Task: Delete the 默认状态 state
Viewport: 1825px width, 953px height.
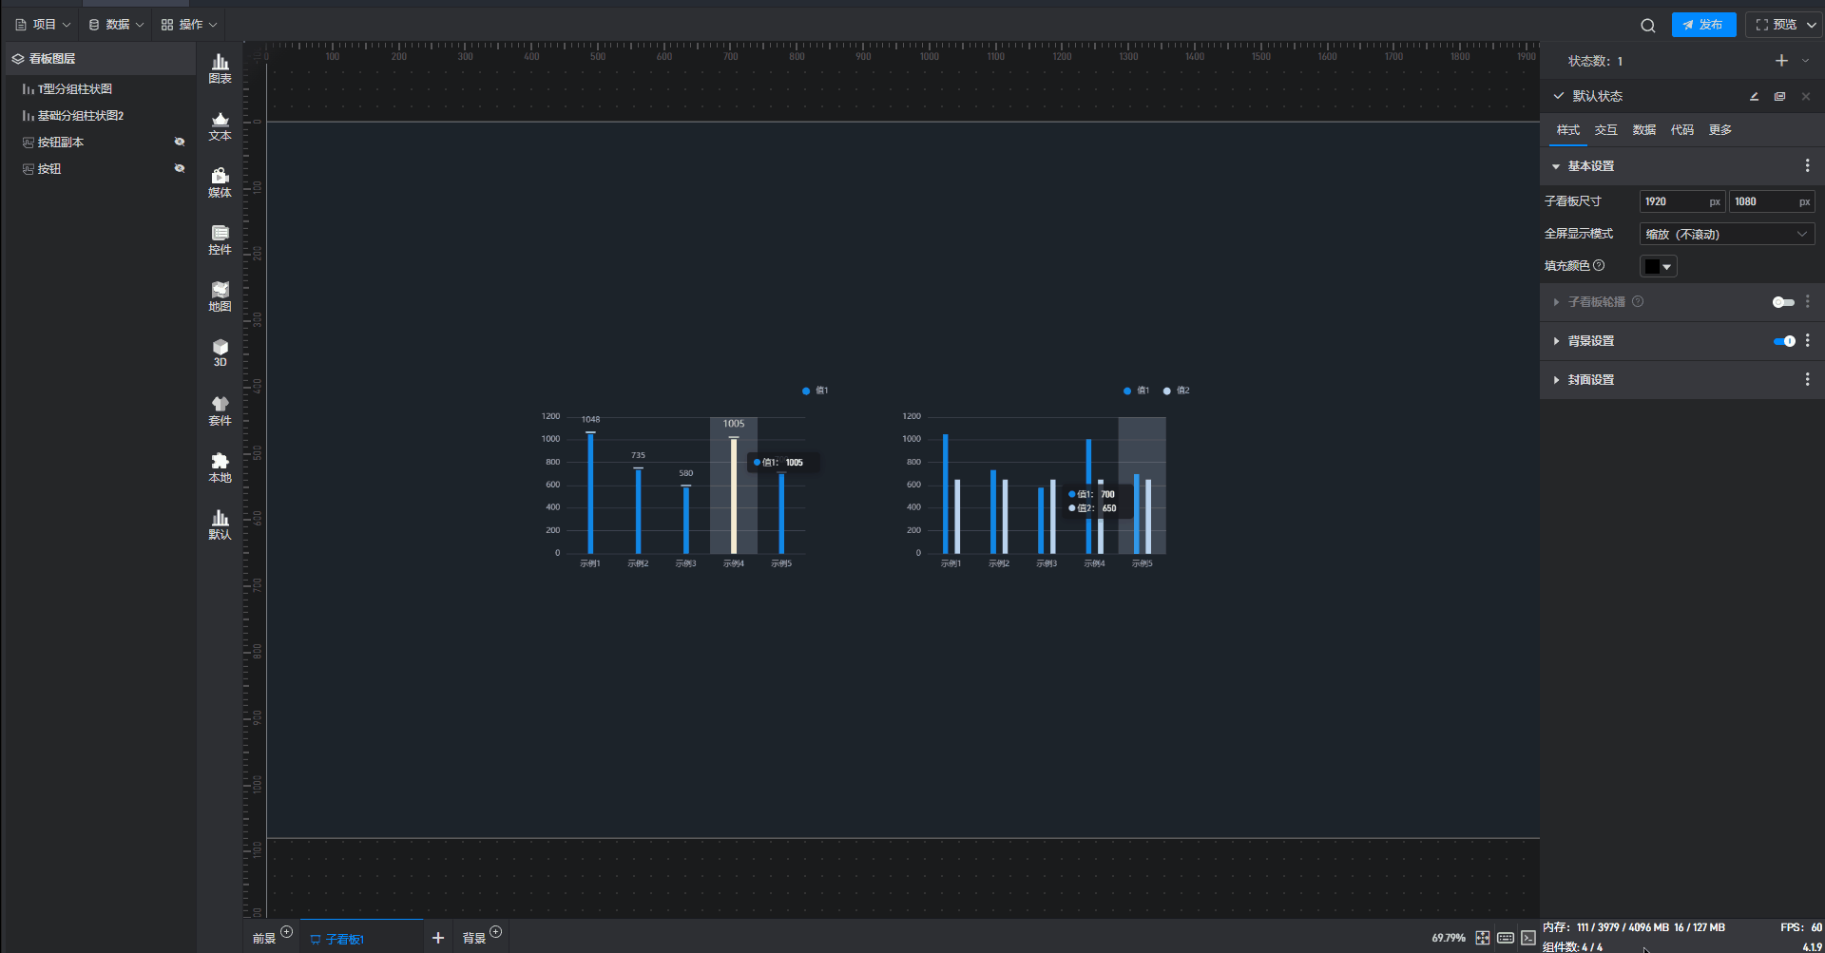Action: [x=1806, y=96]
